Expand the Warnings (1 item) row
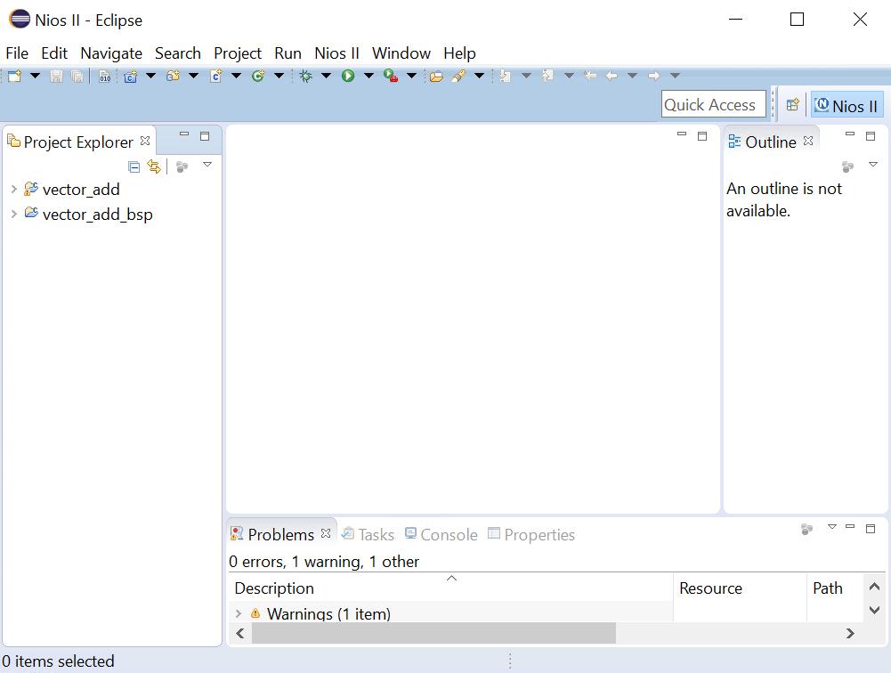 click(x=239, y=613)
